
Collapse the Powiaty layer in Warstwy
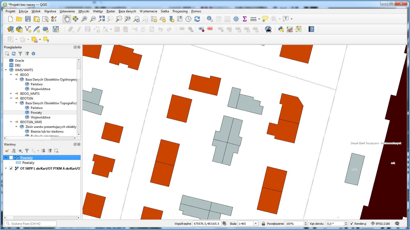click(6, 158)
